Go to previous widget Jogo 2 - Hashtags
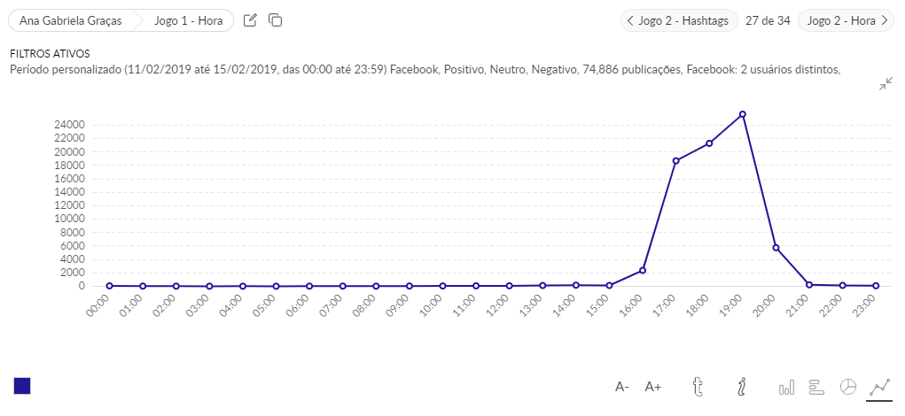Screen dimensions: 905x416 [x=678, y=20]
